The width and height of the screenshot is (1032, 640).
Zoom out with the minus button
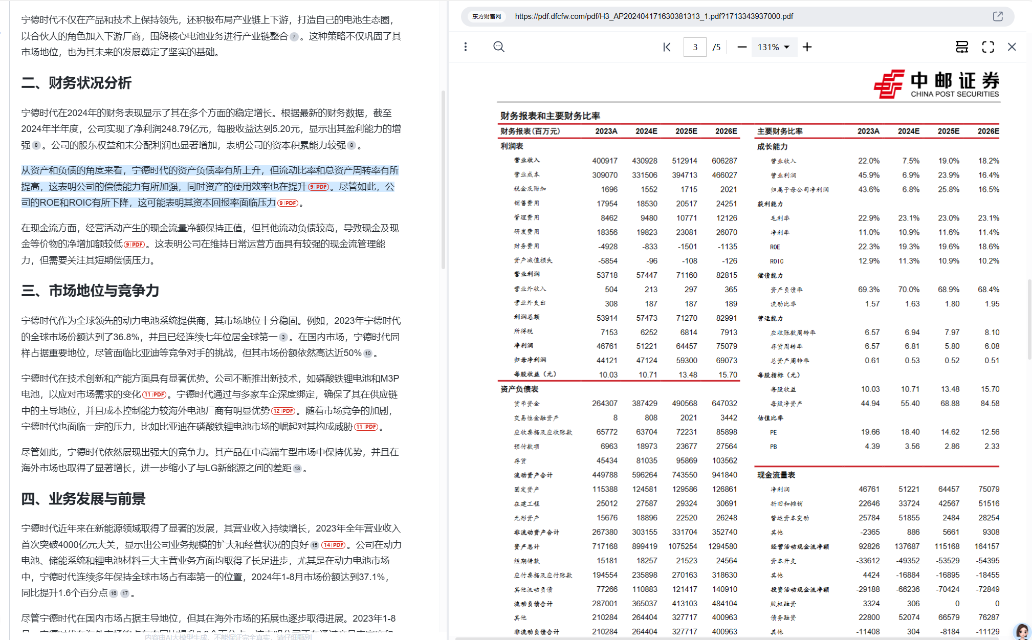coord(742,47)
